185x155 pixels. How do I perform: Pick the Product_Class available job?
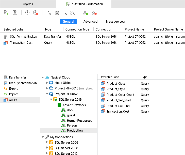click(x=141, y=84)
